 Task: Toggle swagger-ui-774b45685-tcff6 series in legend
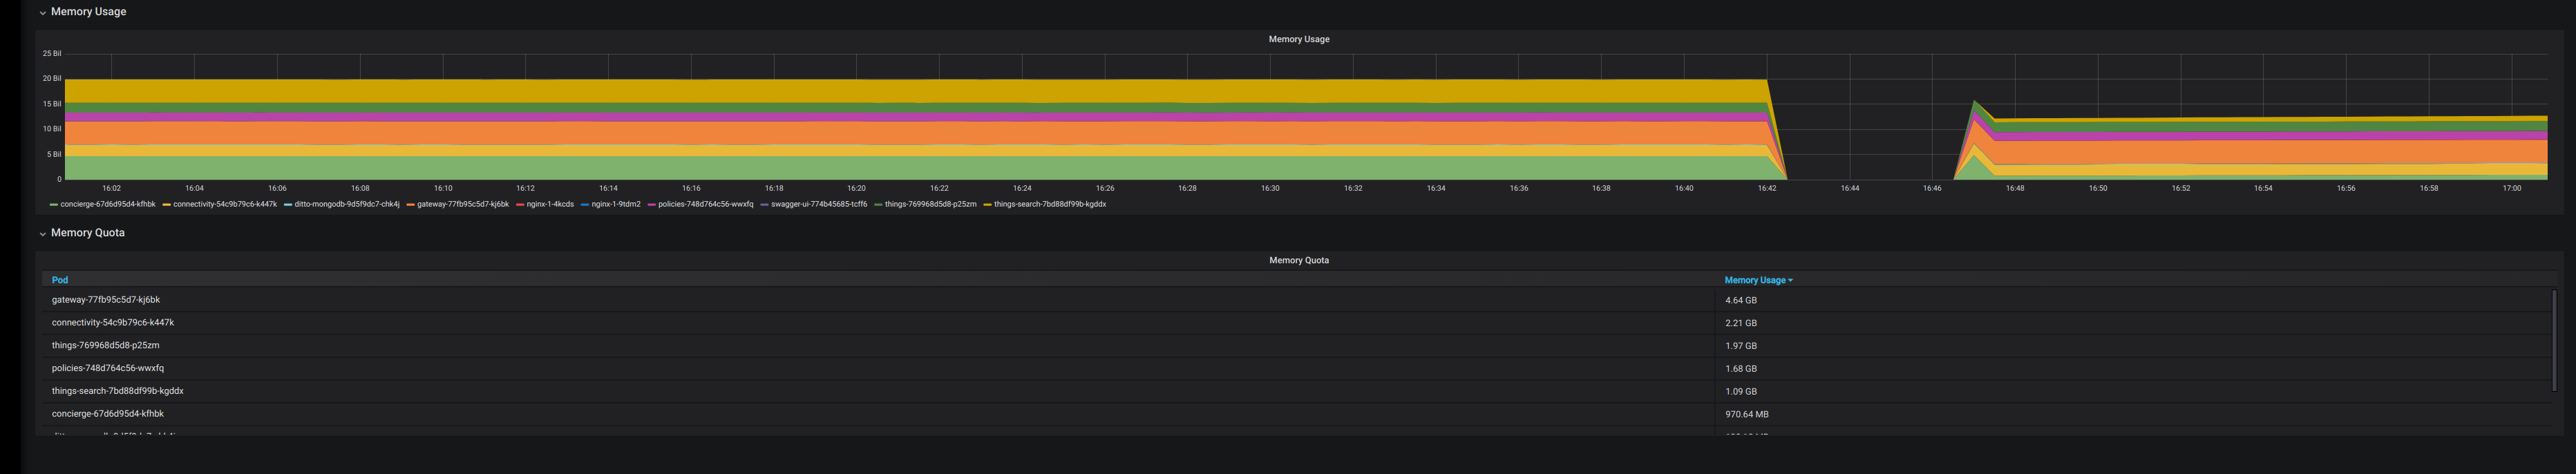[x=819, y=204]
